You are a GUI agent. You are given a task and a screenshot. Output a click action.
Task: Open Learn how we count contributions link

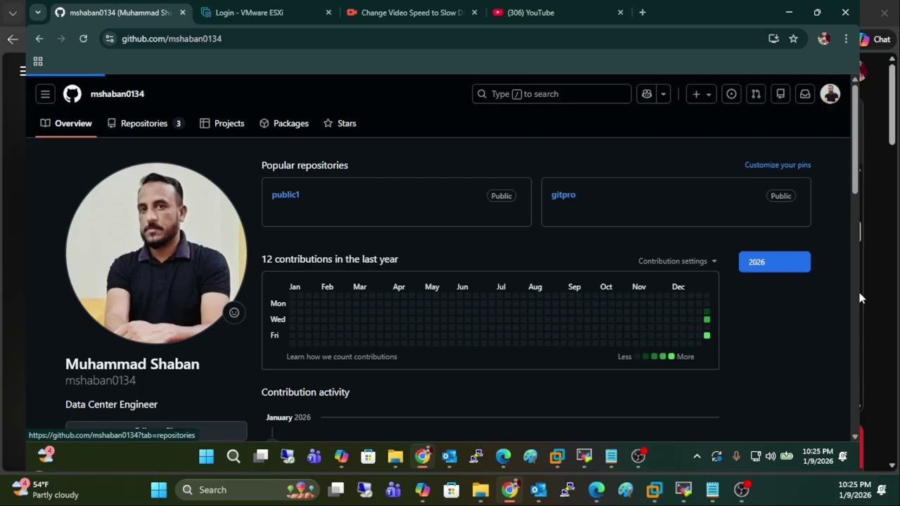342,357
